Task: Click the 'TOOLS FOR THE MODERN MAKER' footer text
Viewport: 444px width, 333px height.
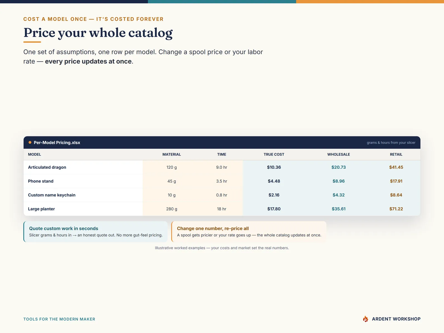Action: tap(59, 319)
